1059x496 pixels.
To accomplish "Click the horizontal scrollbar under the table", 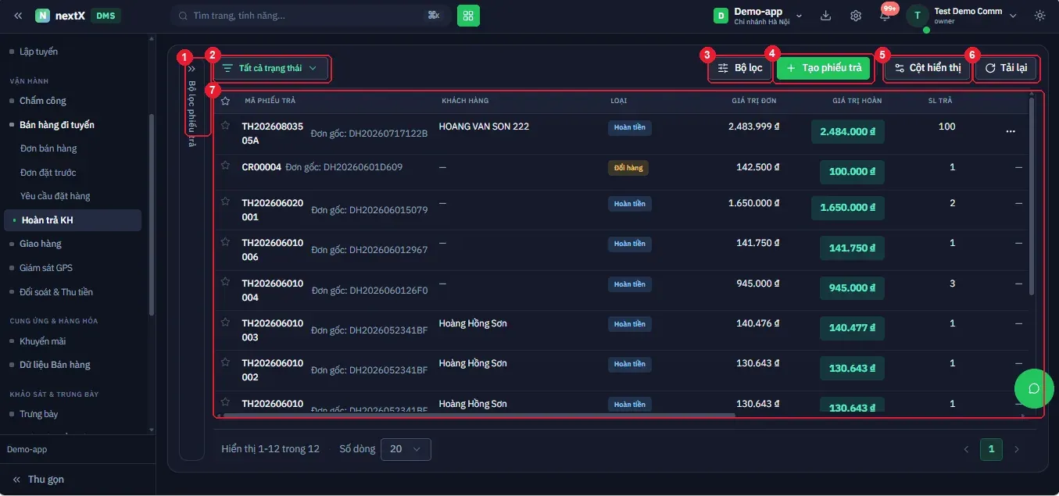I will pyautogui.click(x=478, y=416).
